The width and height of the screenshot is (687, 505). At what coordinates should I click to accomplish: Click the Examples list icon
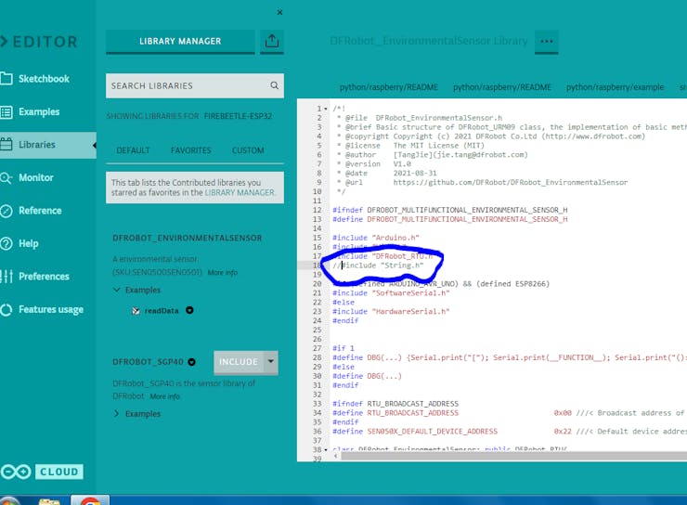pyautogui.click(x=6, y=112)
